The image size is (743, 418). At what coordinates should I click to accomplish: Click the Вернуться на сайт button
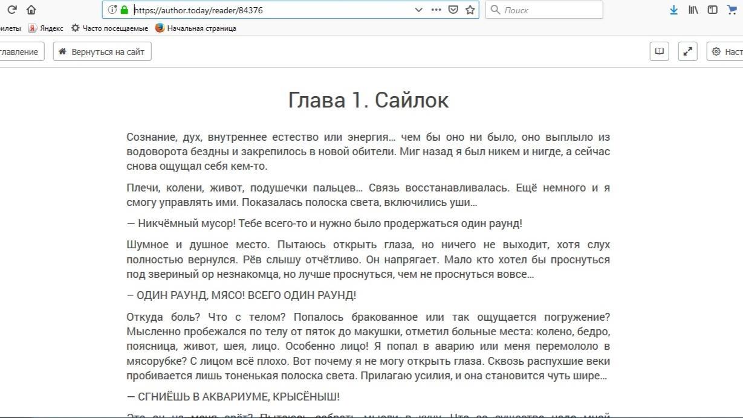(102, 51)
